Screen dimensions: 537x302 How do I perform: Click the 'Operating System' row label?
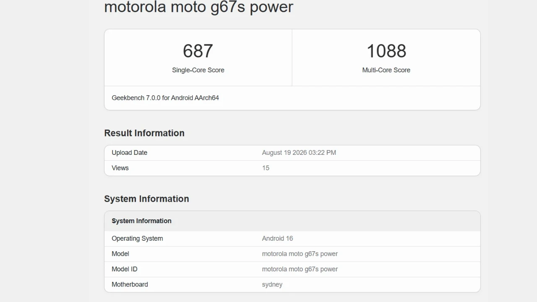point(137,238)
